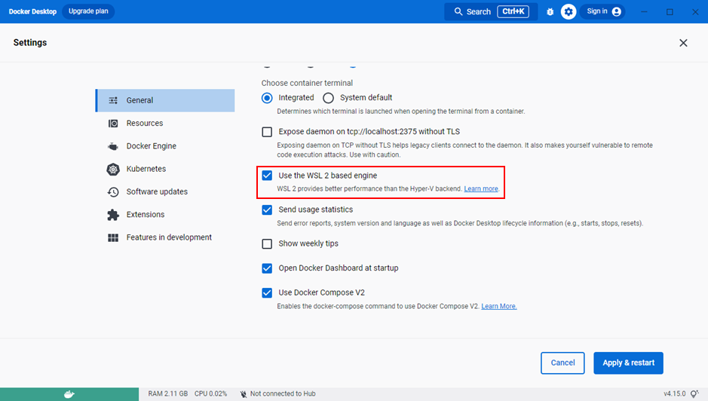Screen dimensions: 708x401
Task: Click Apply & restart button
Action: pyautogui.click(x=628, y=363)
